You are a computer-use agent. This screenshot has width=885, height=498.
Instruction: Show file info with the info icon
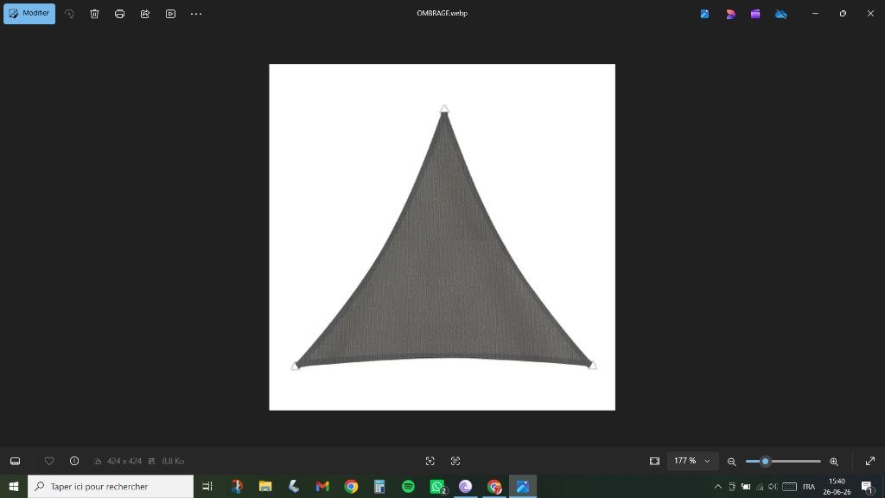pos(74,462)
